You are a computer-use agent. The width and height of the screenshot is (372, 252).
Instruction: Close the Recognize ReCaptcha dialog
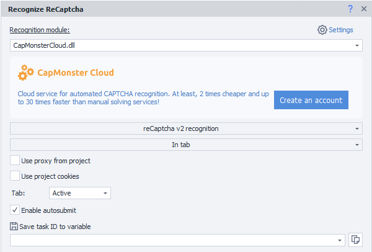(x=364, y=9)
